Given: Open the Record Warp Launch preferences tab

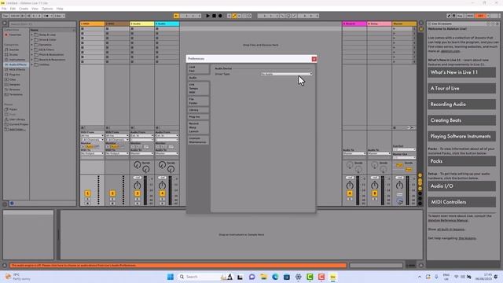Looking at the screenshot, I should click(x=198, y=127).
